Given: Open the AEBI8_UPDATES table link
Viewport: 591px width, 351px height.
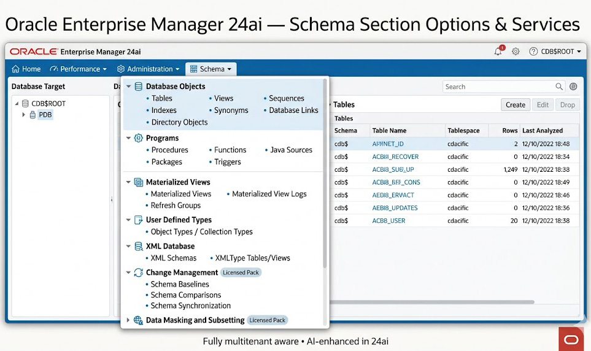Looking at the screenshot, I should pyautogui.click(x=395, y=208).
